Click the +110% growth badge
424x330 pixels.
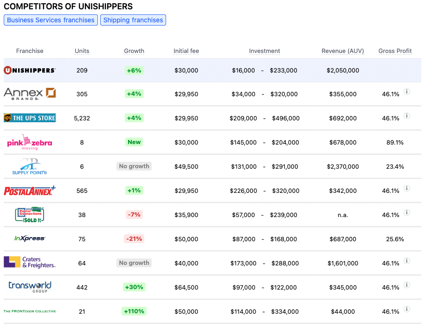134,311
